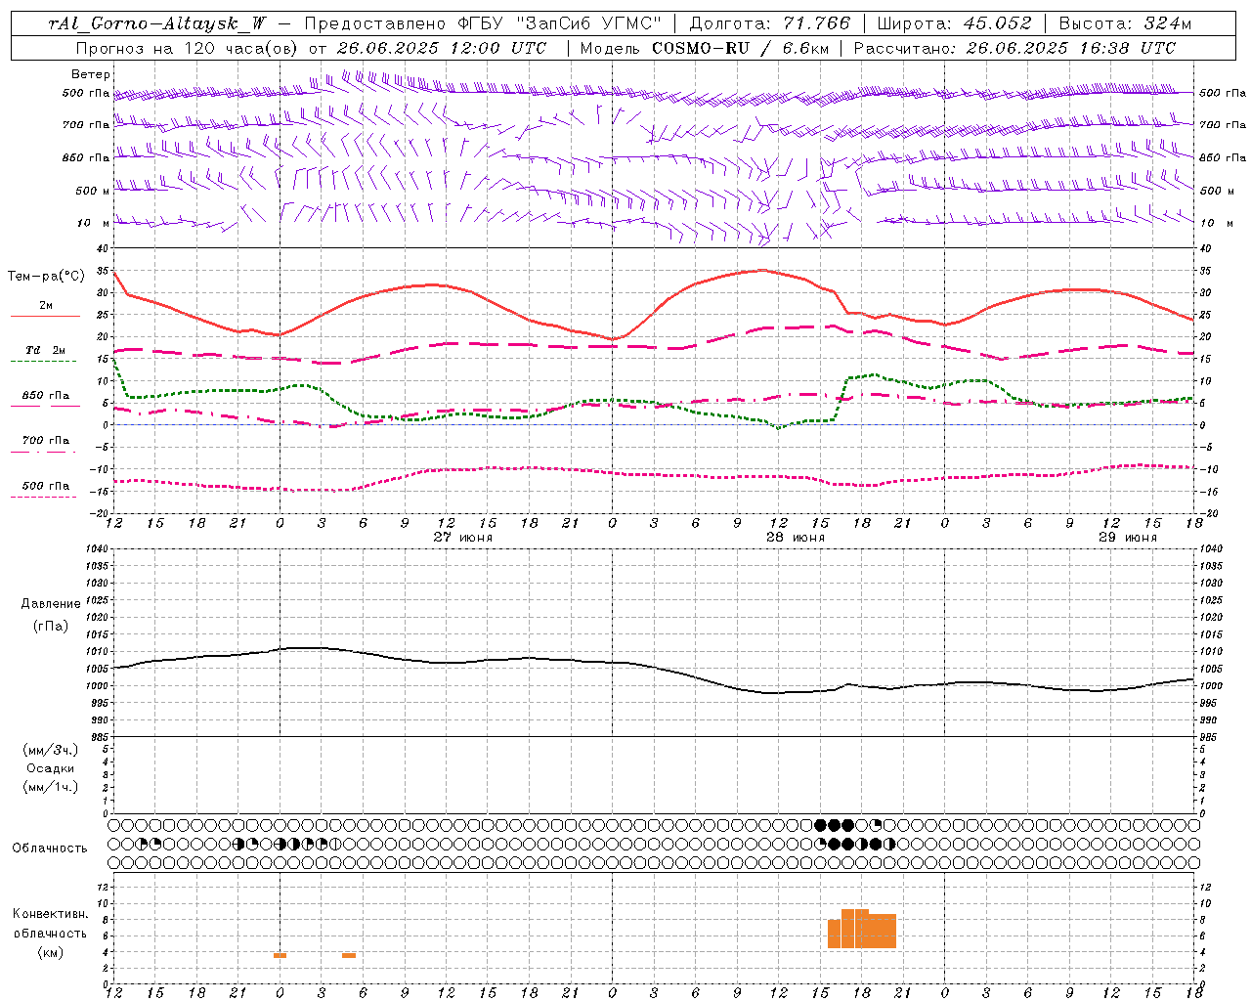Click the Ветер panel label
The image size is (1251, 1001).
click(x=91, y=74)
